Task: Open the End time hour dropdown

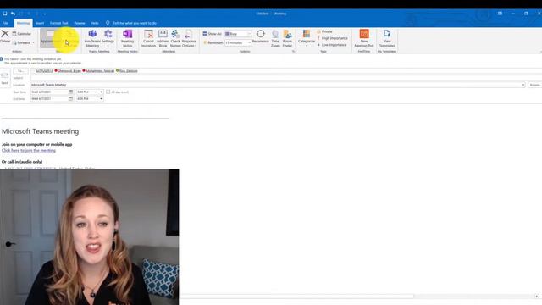Action: [102, 99]
